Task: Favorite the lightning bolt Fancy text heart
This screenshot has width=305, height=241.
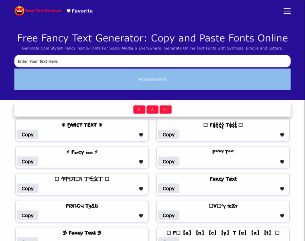Action: pyautogui.click(x=141, y=161)
